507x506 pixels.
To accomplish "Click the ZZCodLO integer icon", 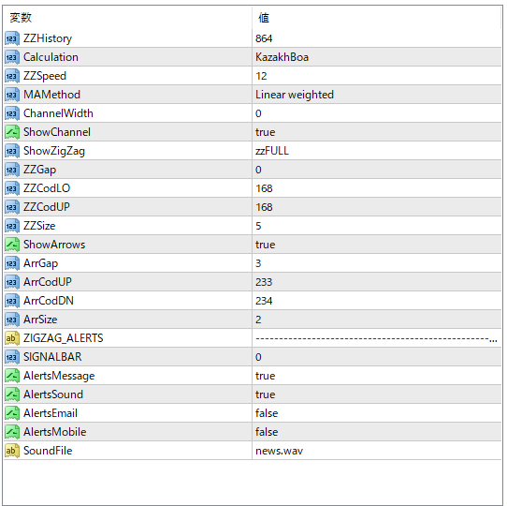I will pos(12,188).
